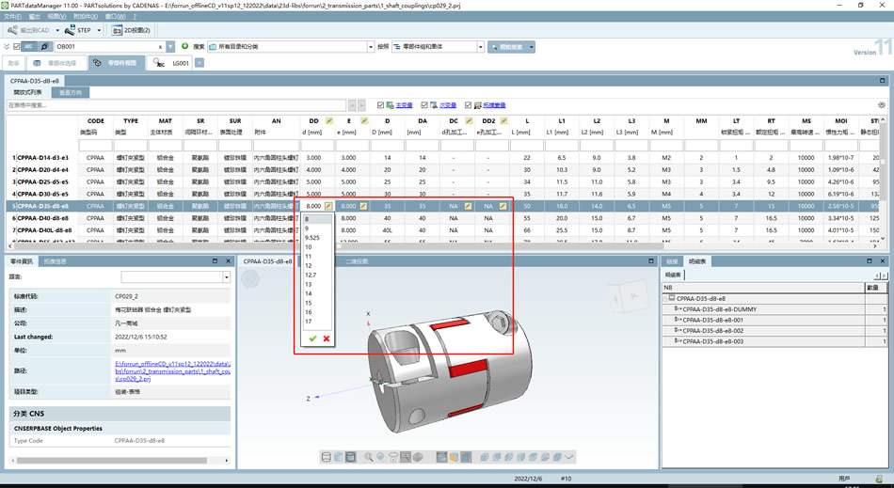Toggle the first checkbox in the variables filter
The image size is (894, 488).
381,105
